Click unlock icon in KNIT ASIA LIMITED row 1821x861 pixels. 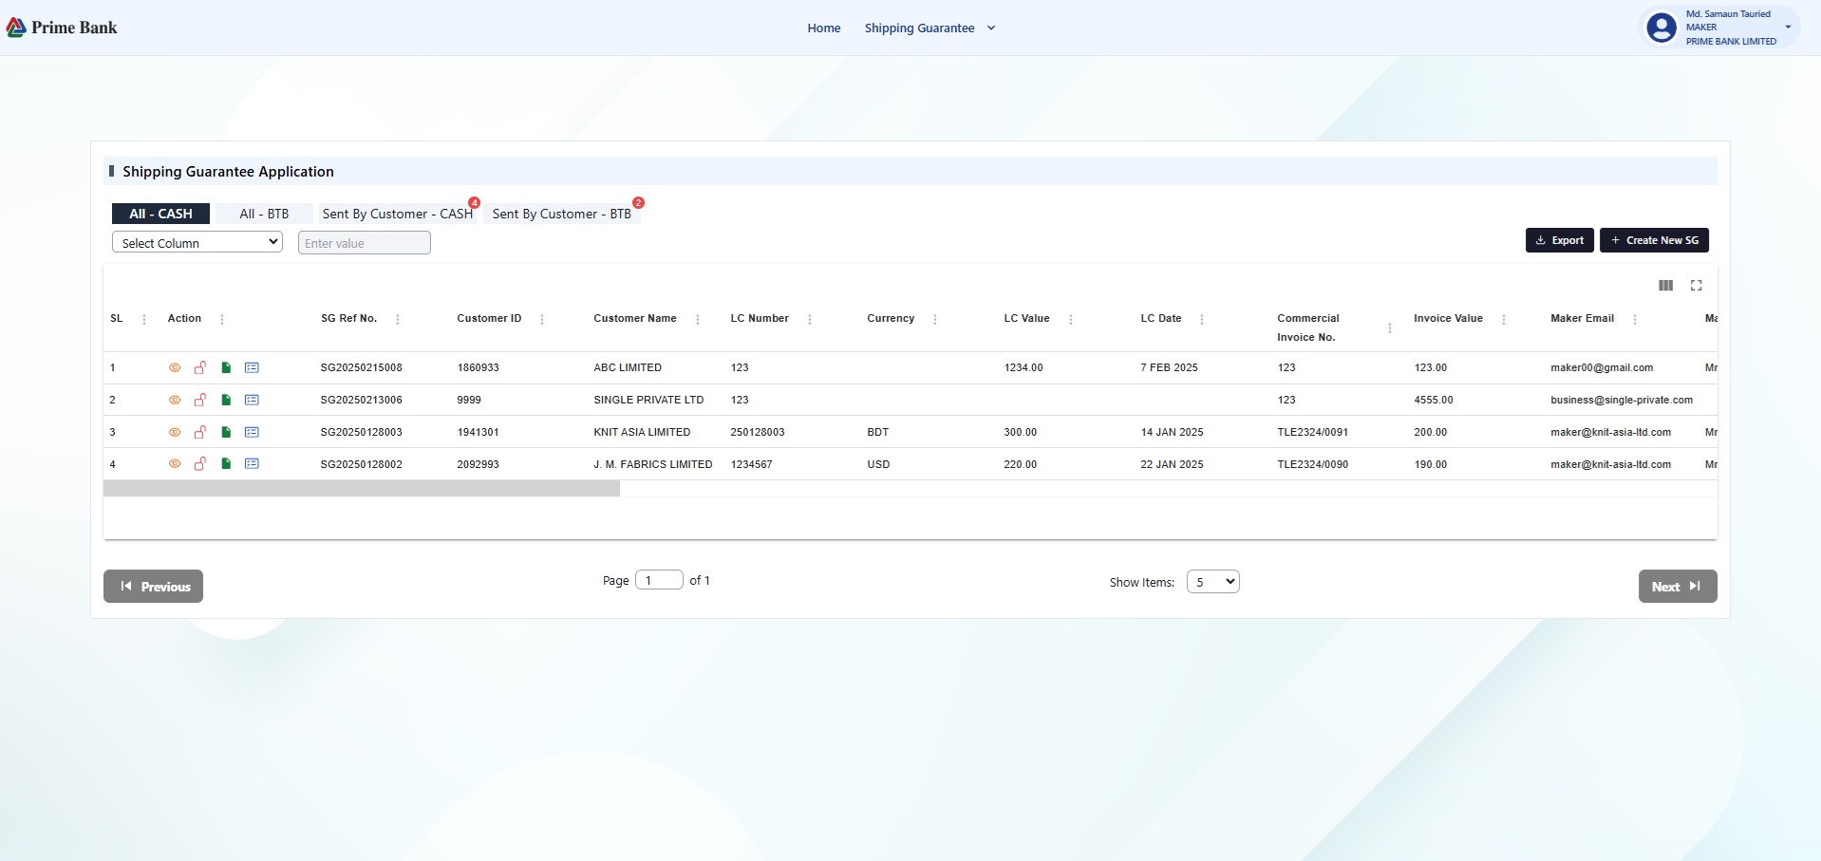click(x=200, y=432)
